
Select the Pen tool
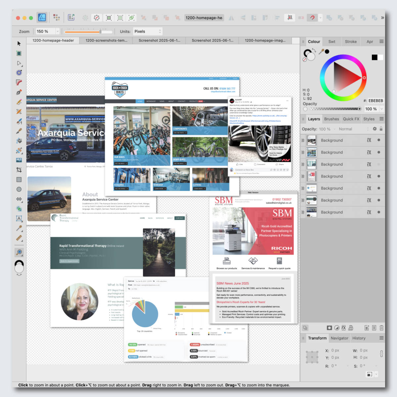[x=19, y=92]
